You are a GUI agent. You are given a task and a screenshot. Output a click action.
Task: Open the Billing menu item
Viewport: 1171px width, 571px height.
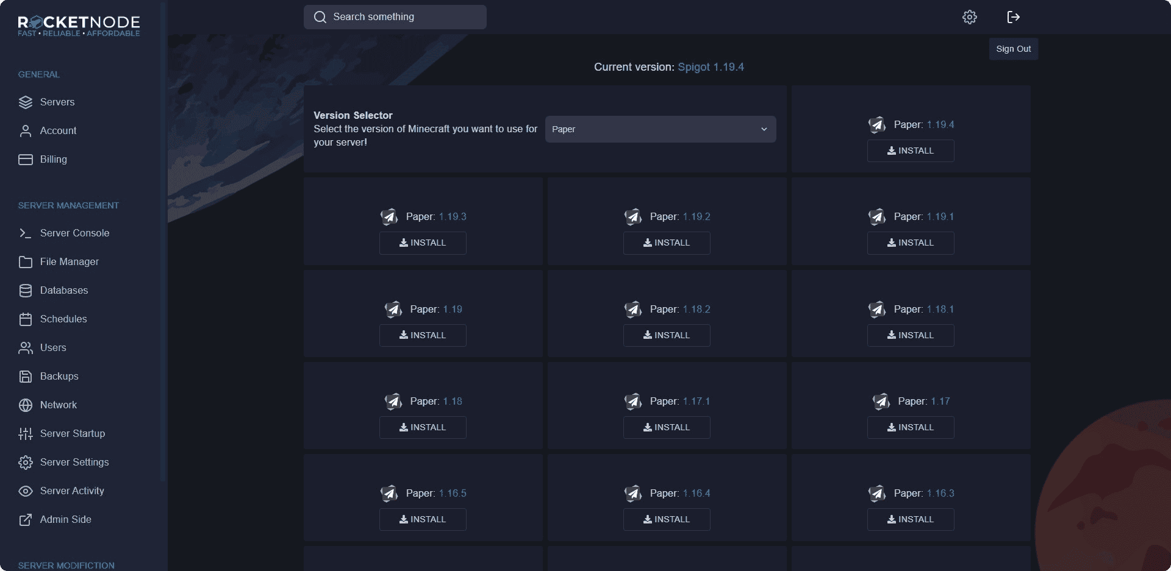[53, 159]
